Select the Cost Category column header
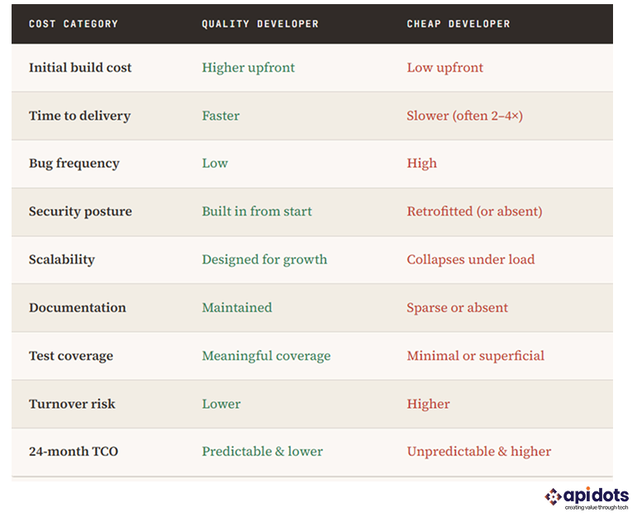Image resolution: width=637 pixels, height=517 pixels. (x=74, y=24)
